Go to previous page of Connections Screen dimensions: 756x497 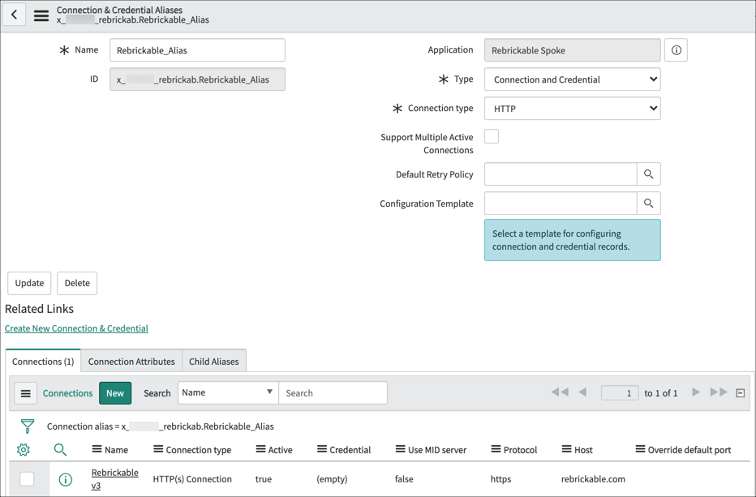(x=582, y=392)
